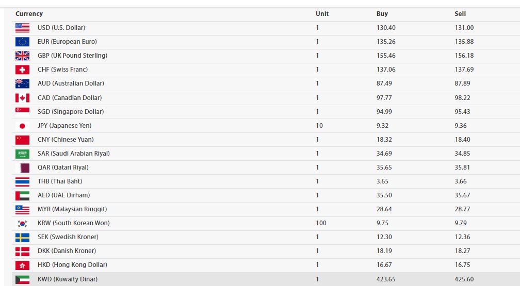The height and width of the screenshot is (286, 520).
Task: Click the Sell column header
Action: click(x=460, y=14)
